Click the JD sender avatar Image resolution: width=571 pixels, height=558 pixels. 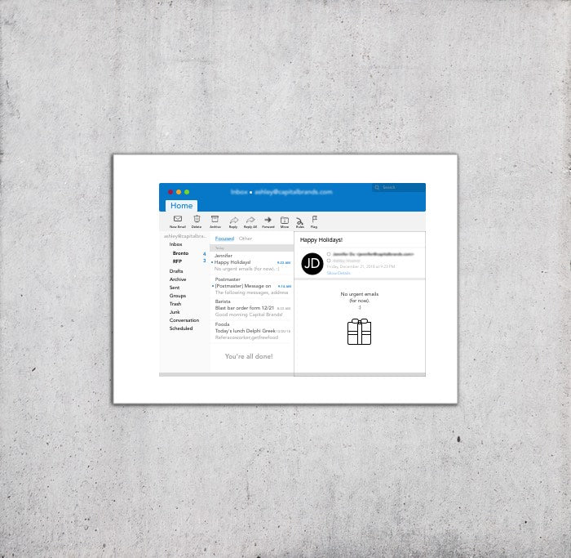[x=312, y=263]
